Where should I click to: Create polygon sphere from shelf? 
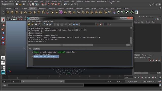coord(8,12)
